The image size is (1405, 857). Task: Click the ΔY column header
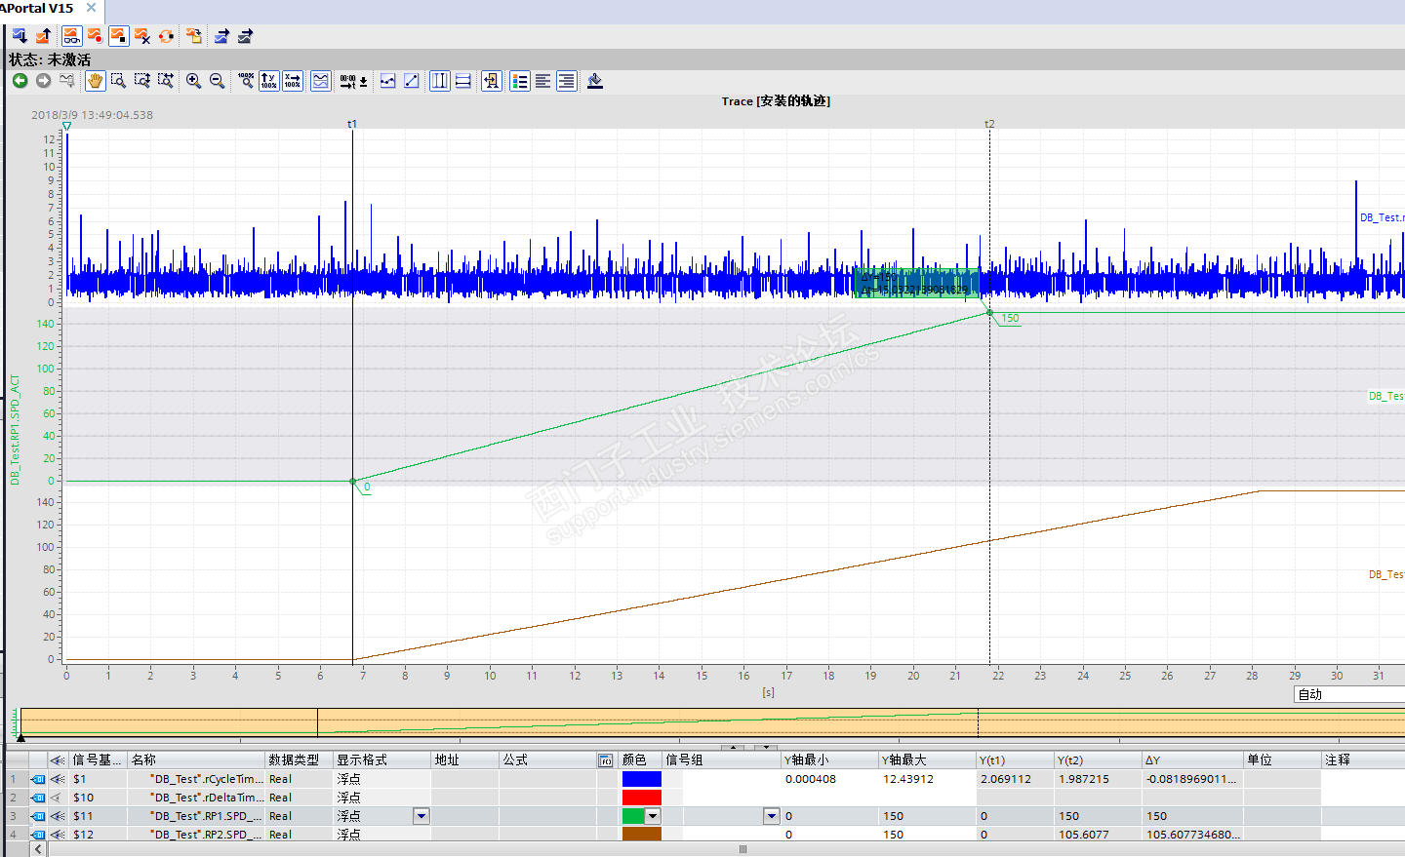point(1193,760)
